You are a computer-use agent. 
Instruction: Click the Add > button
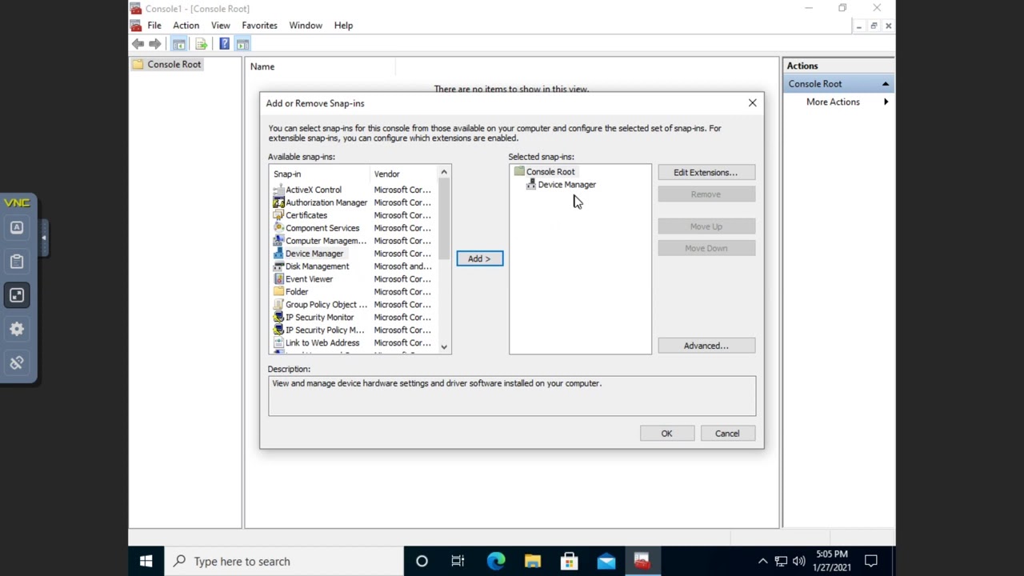click(480, 258)
